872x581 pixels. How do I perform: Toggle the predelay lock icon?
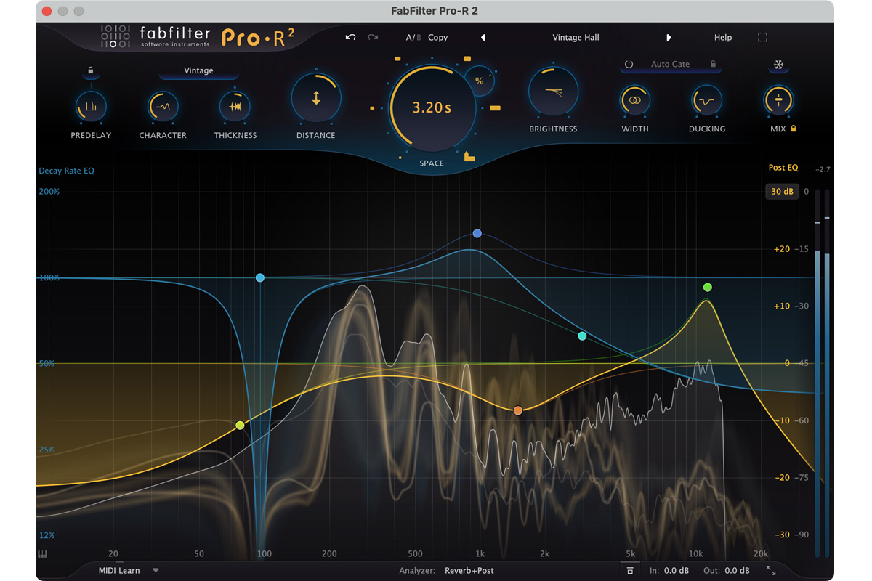coord(91,71)
